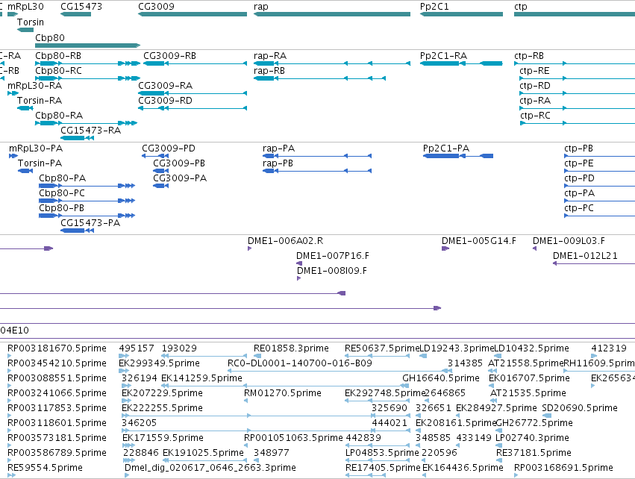Viewport: 635px width, 479px height.
Task: Click EST RP00105 1063.5prime
Action: click(245, 445)
